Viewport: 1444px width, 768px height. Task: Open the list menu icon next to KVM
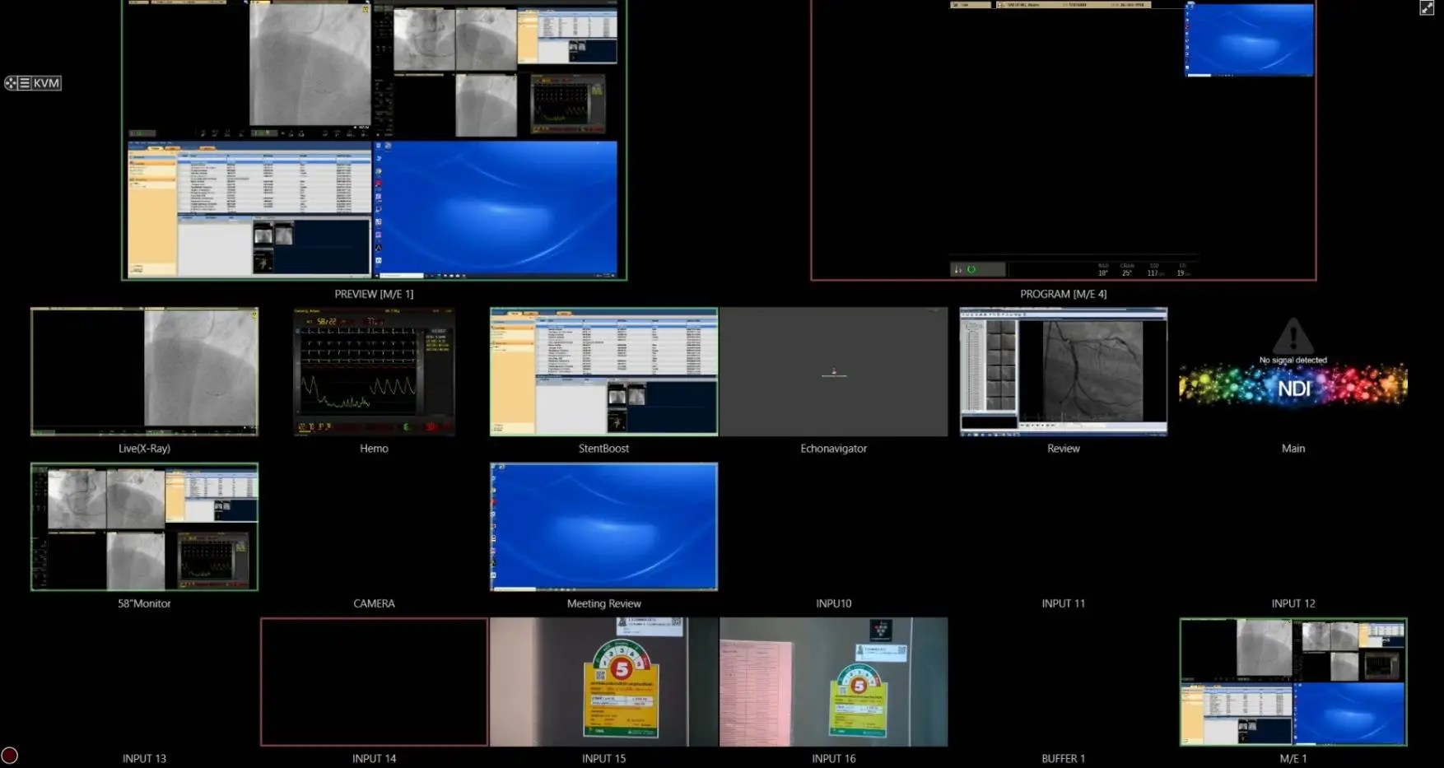(x=25, y=83)
